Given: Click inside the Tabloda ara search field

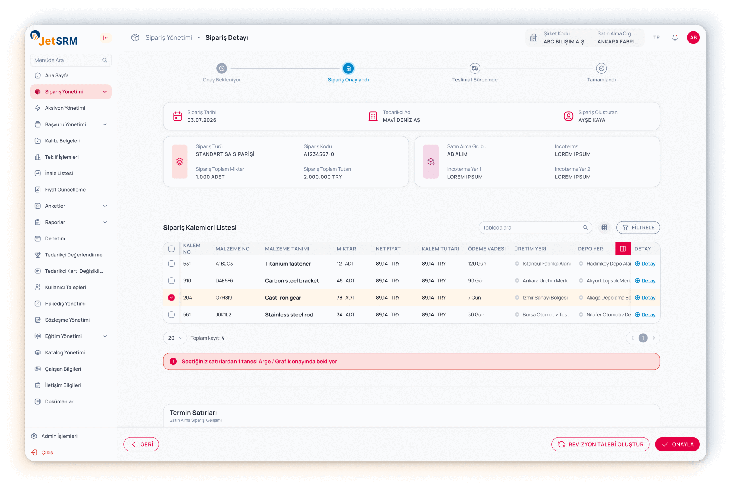Looking at the screenshot, I should (x=530, y=228).
